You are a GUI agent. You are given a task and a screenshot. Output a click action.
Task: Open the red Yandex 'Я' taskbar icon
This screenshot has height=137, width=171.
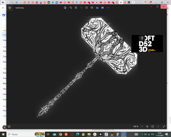(66, 134)
